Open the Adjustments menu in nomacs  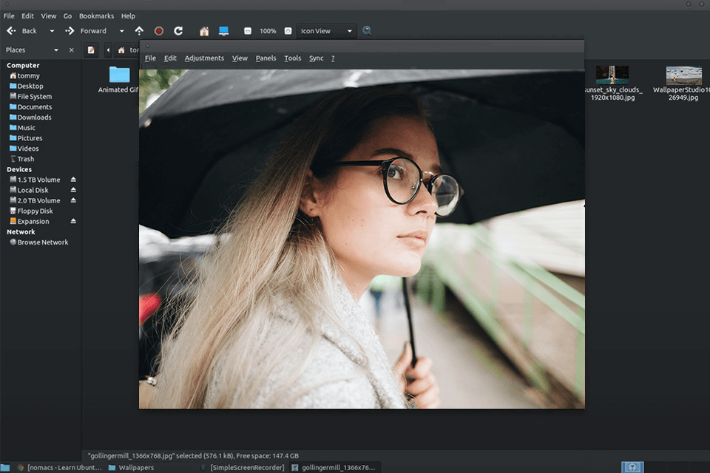click(204, 58)
